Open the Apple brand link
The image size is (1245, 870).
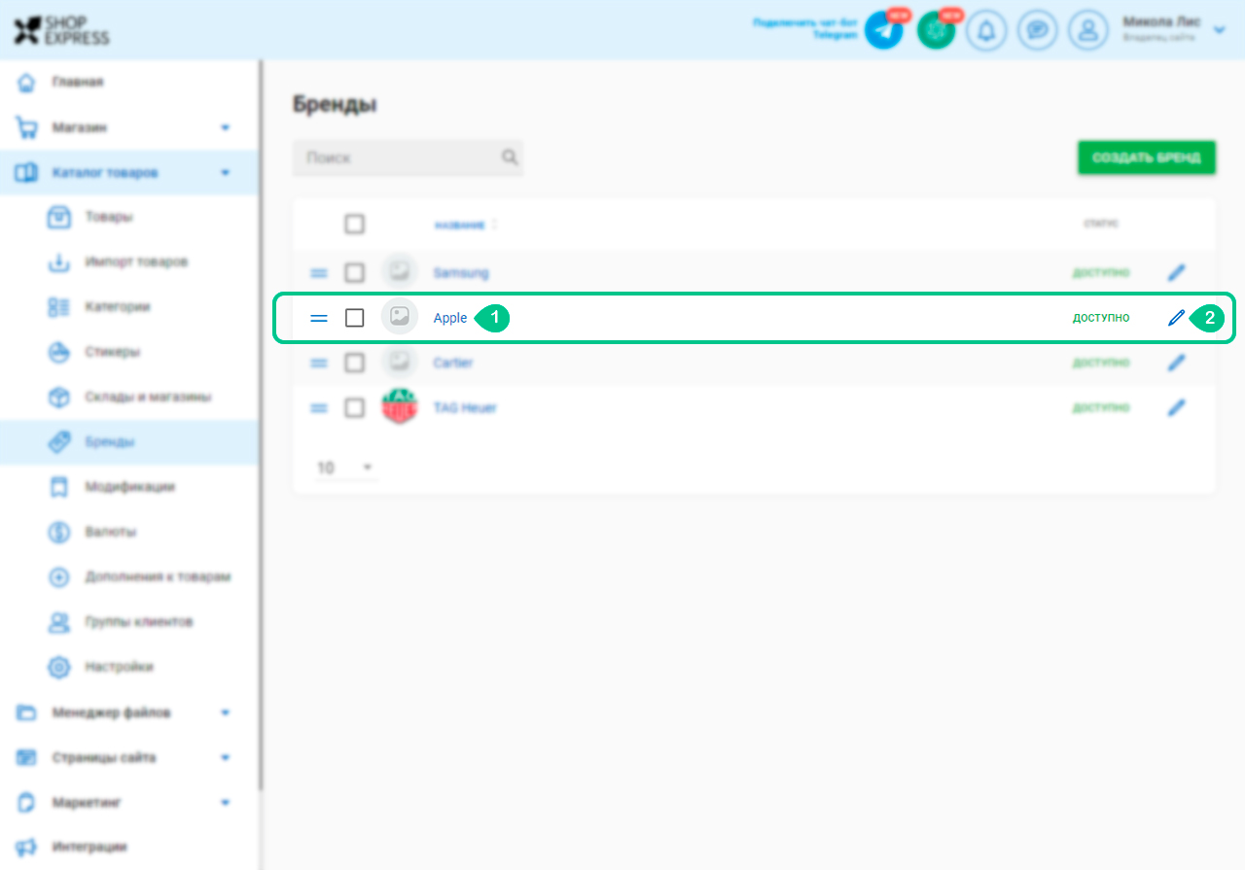click(x=450, y=318)
